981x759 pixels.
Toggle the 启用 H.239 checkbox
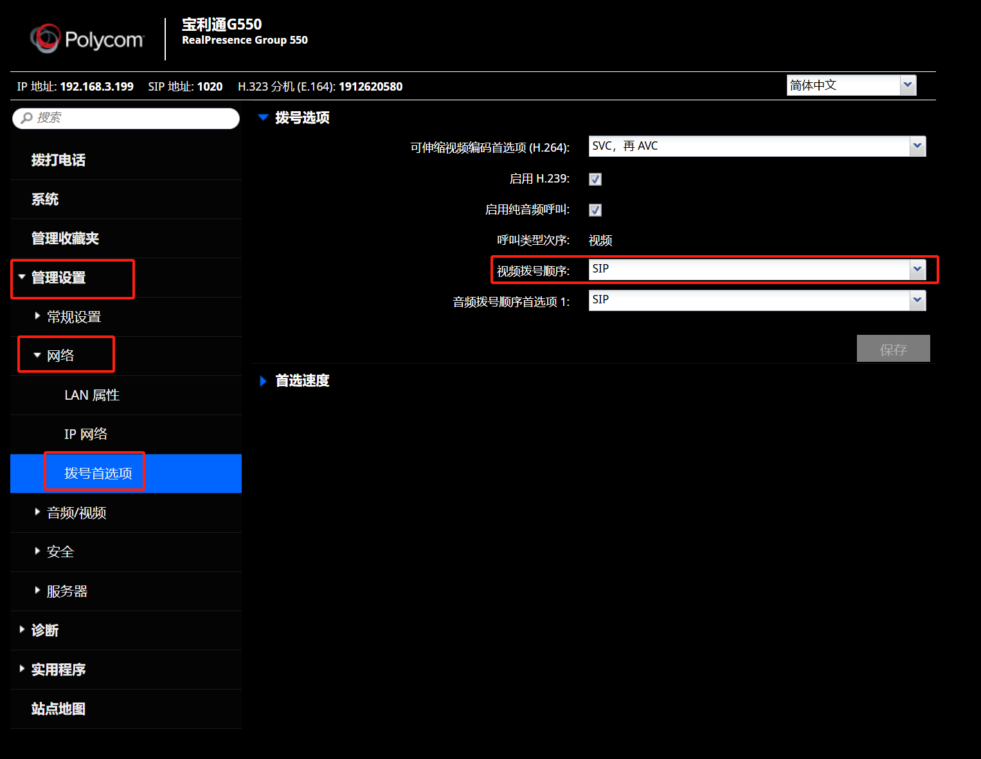[595, 179]
